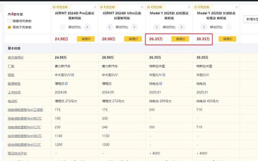Open the 高压快充平台 parameter link
This screenshot has height=161, width=258.
click(x=17, y=153)
